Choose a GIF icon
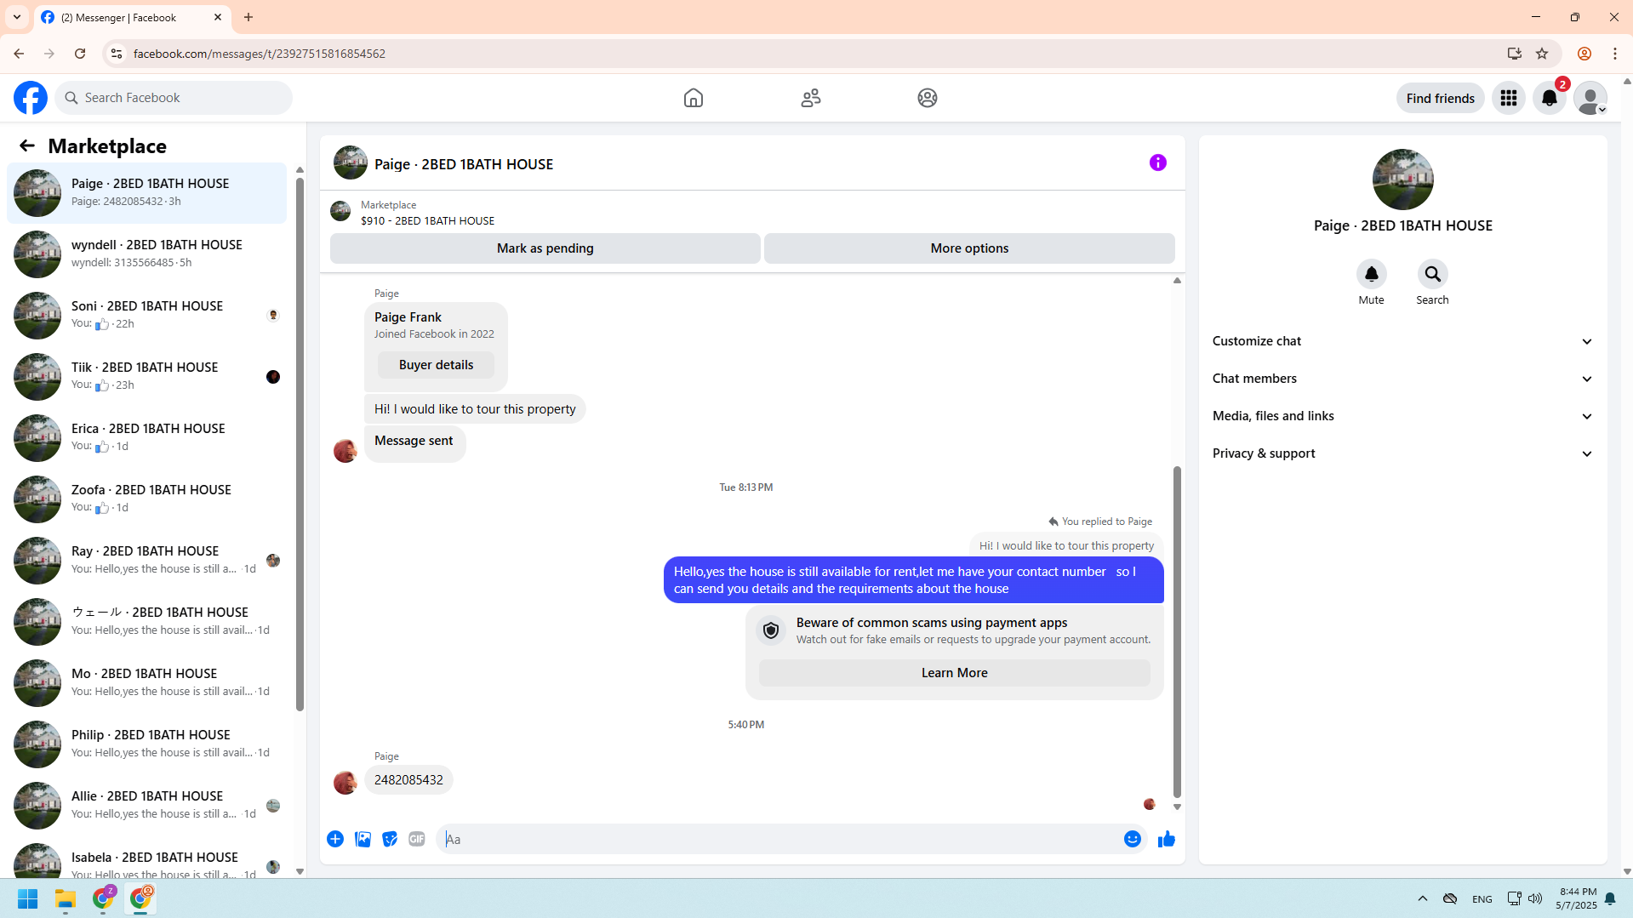The width and height of the screenshot is (1633, 918). click(x=417, y=839)
